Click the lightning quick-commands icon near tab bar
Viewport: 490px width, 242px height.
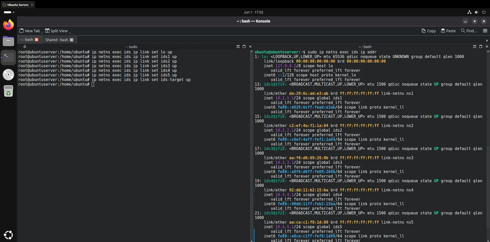point(487,40)
